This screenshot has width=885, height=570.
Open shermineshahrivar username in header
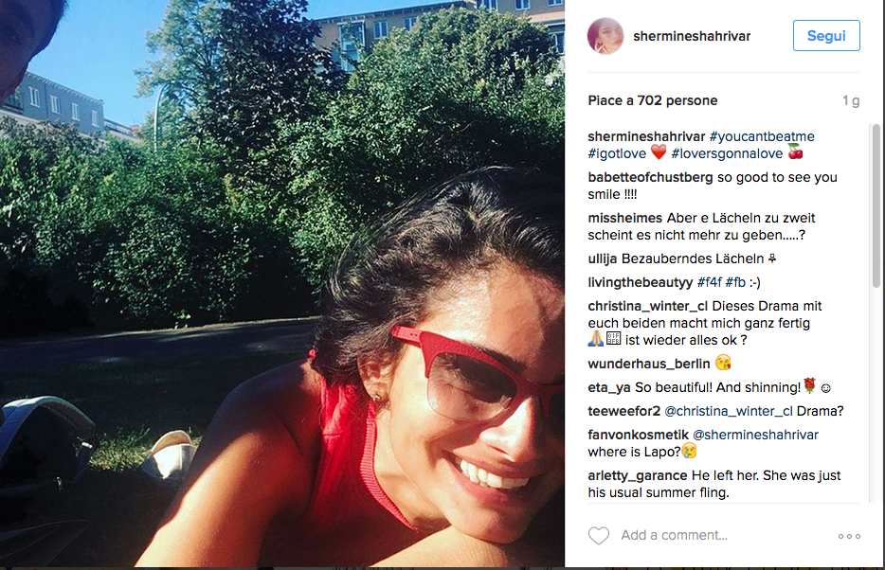692,36
